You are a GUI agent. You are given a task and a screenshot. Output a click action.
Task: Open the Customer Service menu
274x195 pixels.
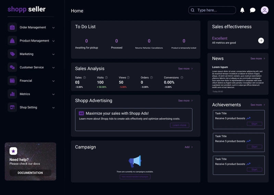(x=31, y=67)
